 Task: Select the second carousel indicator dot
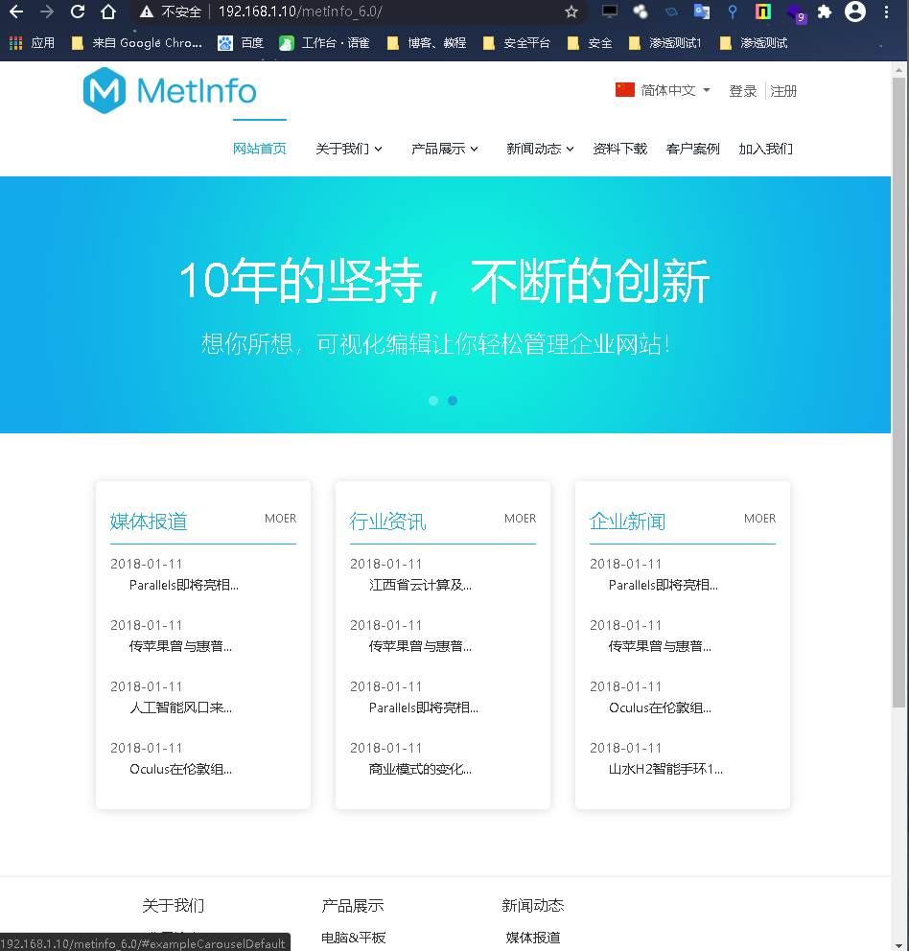tap(453, 401)
